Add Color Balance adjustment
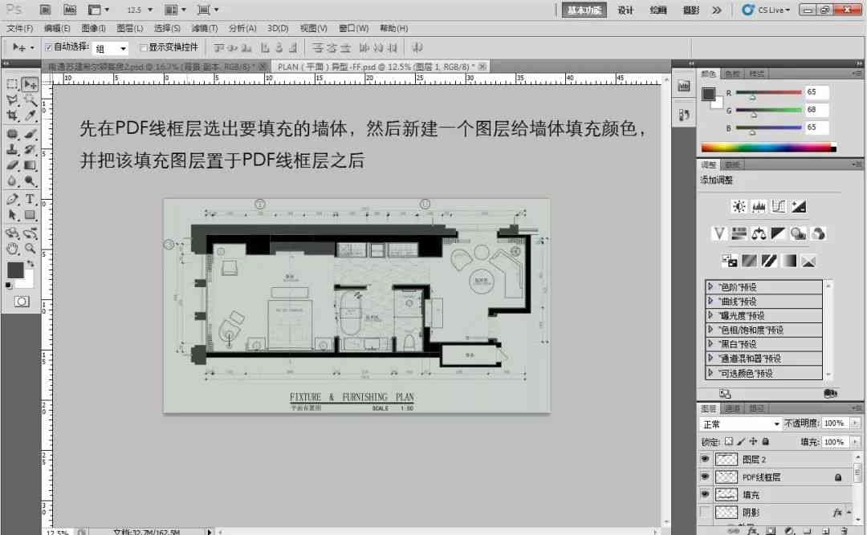867x535 pixels. click(x=759, y=233)
